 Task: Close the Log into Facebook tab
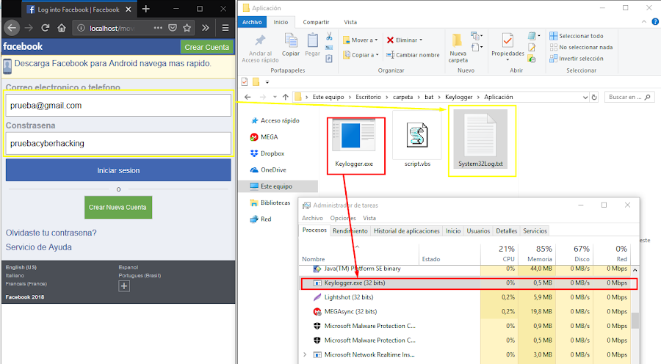[x=129, y=10]
